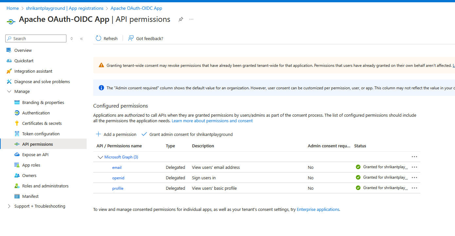Collapse the sidebar with double chevron
Image resolution: width=455 pixels, height=236 pixels.
(x=81, y=38)
